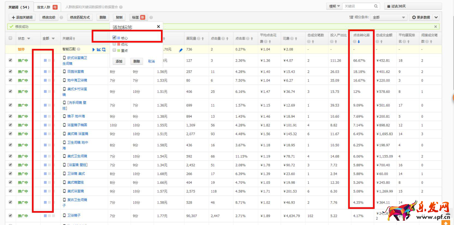Uncheck the 核心 tag checkbox
The width and height of the screenshot is (454, 225).
point(114,38)
